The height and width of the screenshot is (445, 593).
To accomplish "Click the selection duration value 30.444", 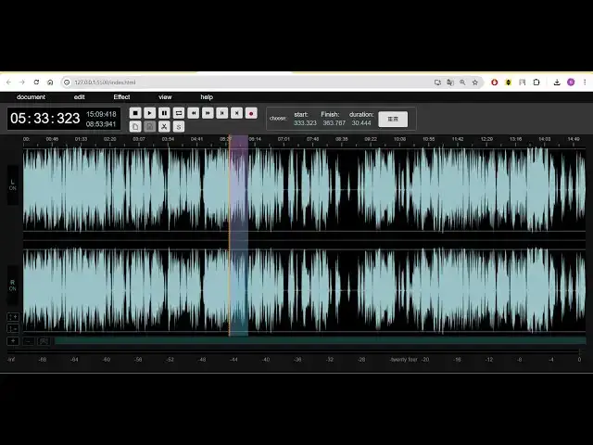I will (x=361, y=123).
